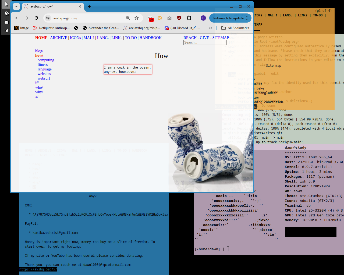Viewport: 344px width, 275px height.
Task: Open the purple profile avatar C
Action: pos(203,18)
